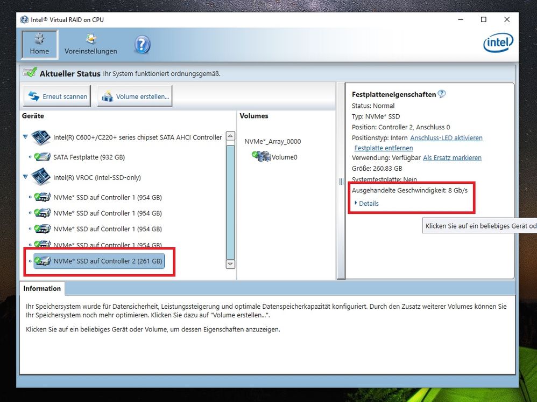537x402 pixels.
Task: Click Anschluss-LED aktivieren link
Action: click(x=446, y=137)
